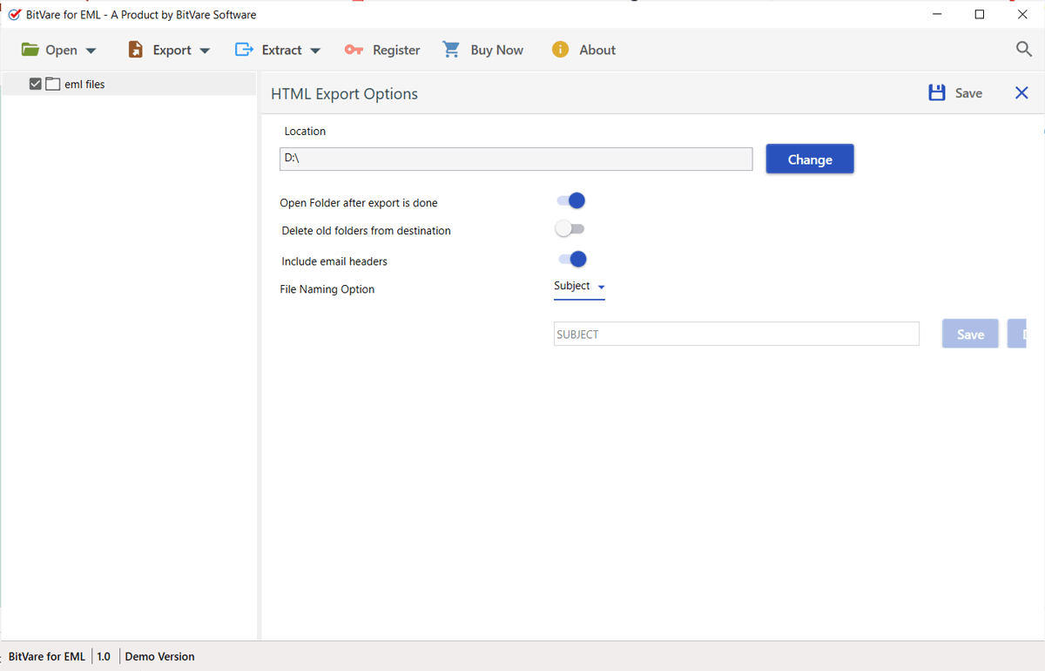Maximize the BitVare window
1045x671 pixels.
(980, 14)
